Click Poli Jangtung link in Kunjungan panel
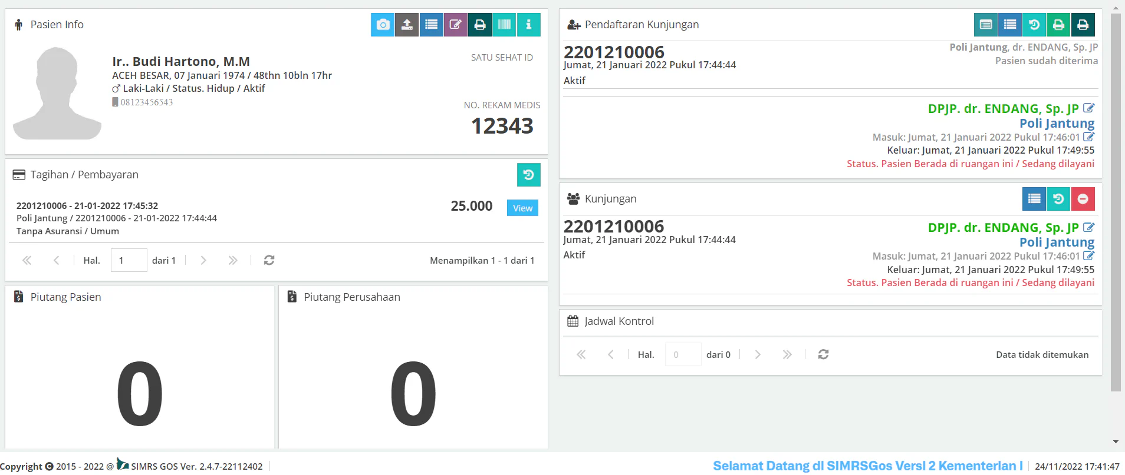Viewport: 1125px width, 475px height. click(x=1057, y=242)
